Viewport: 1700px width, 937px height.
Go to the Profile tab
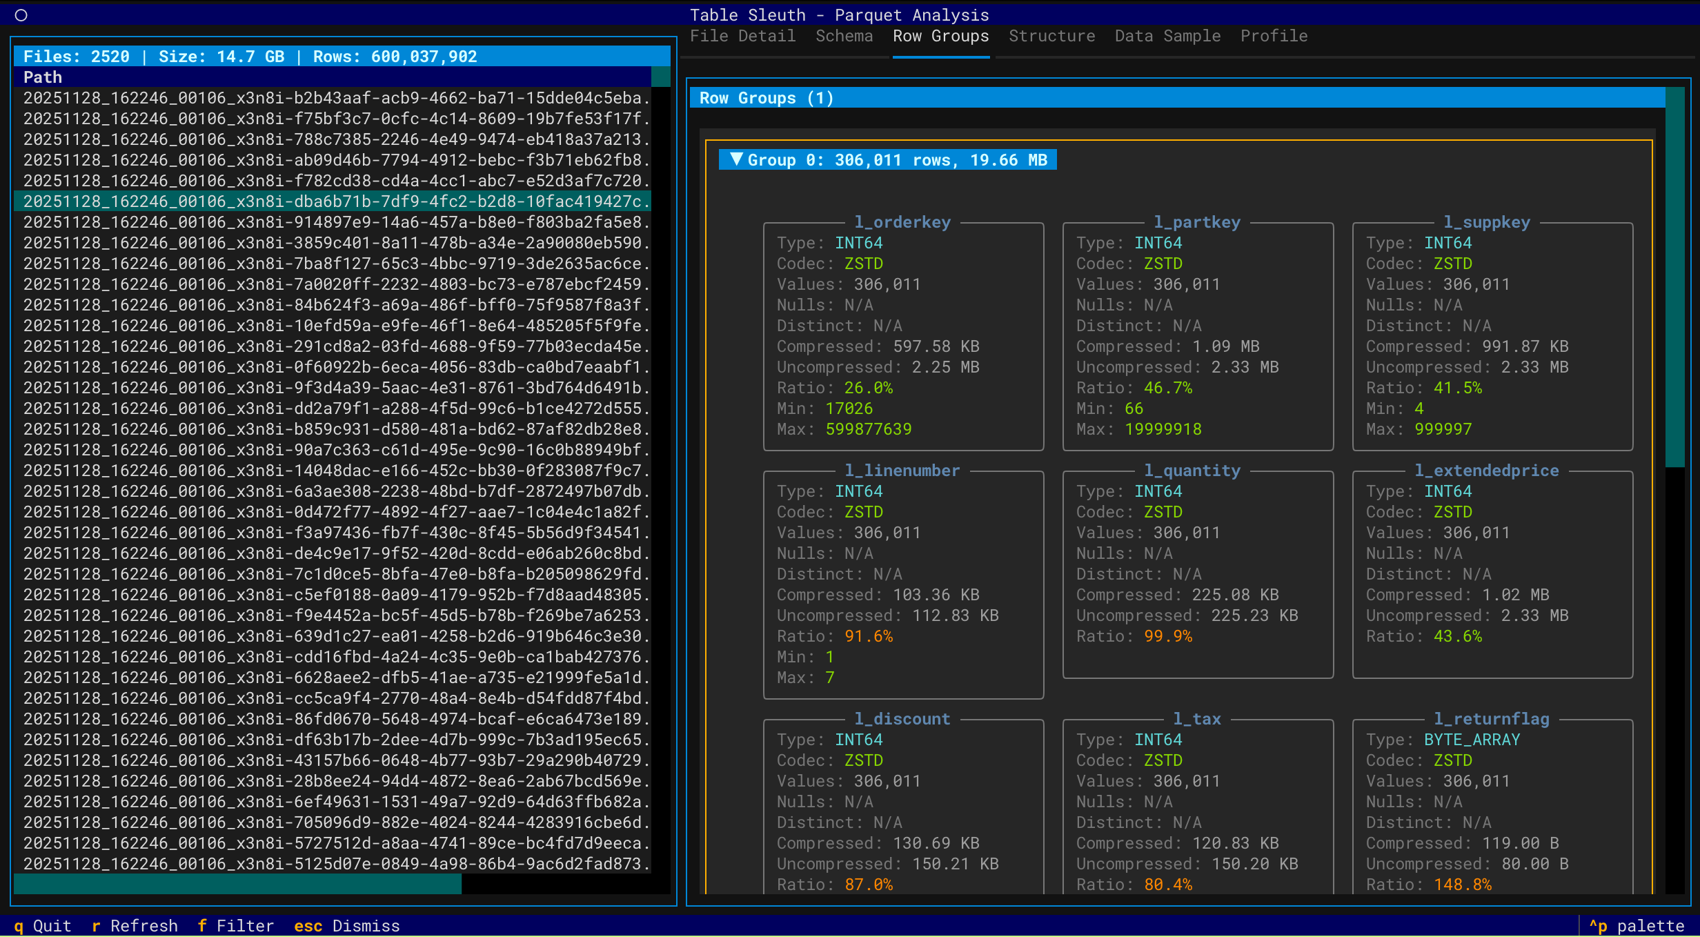(1274, 36)
